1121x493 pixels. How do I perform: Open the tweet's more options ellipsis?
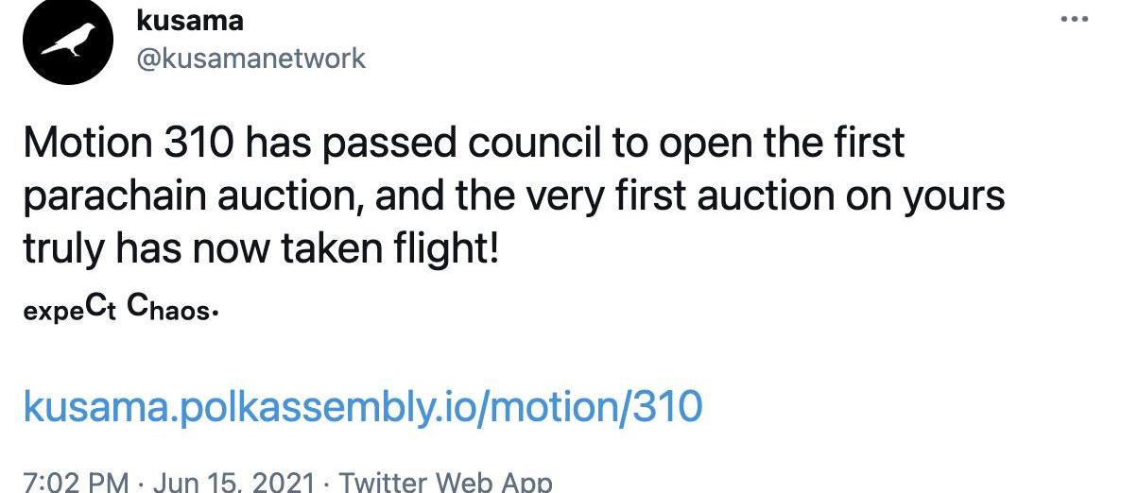[x=1075, y=21]
